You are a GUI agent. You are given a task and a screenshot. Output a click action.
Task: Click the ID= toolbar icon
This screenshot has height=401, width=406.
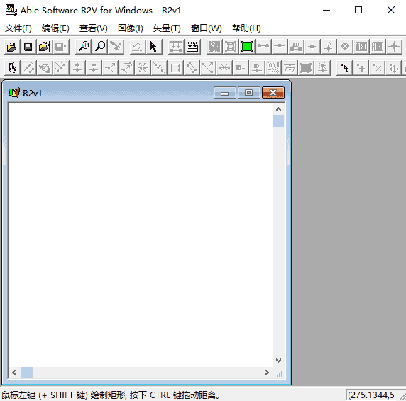tap(241, 68)
